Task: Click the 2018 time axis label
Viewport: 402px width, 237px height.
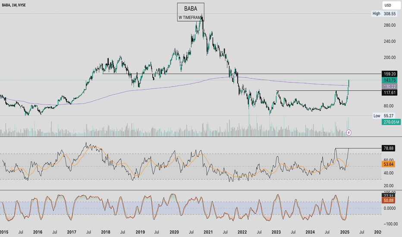Action: point(106,232)
